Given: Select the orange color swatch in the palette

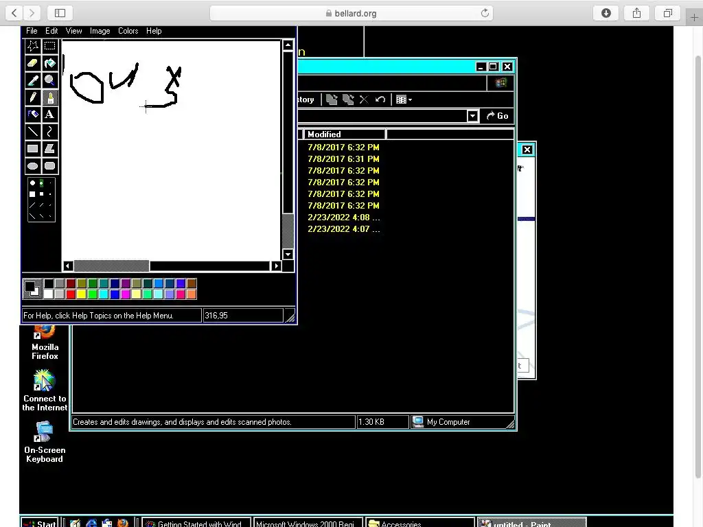Looking at the screenshot, I should [192, 294].
